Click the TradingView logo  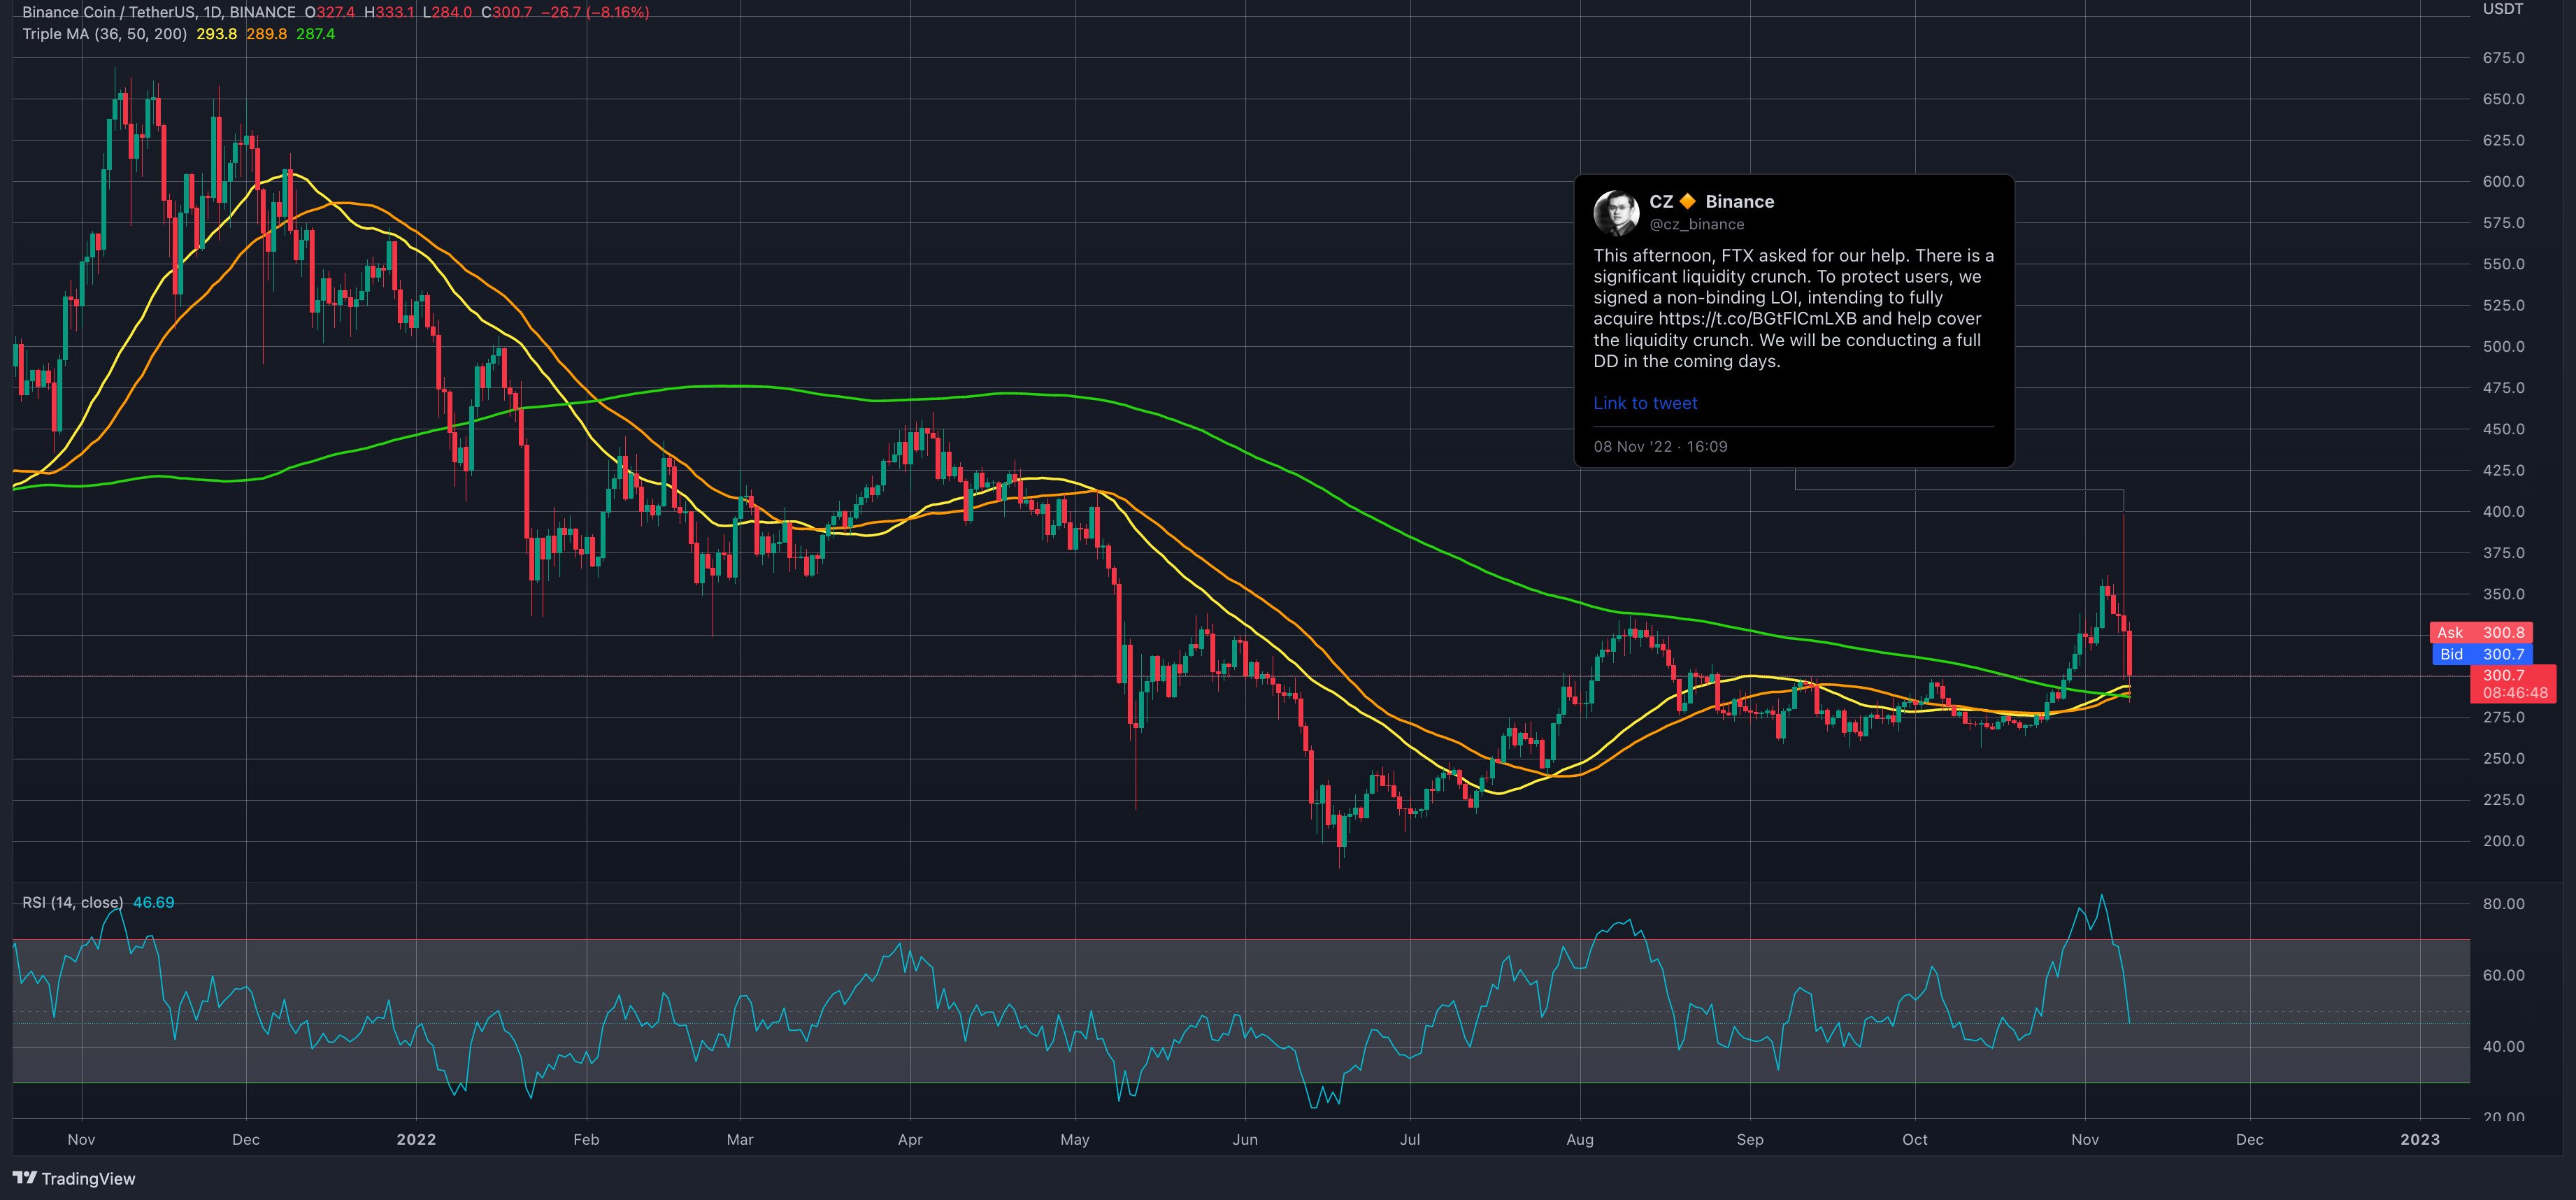(74, 1178)
